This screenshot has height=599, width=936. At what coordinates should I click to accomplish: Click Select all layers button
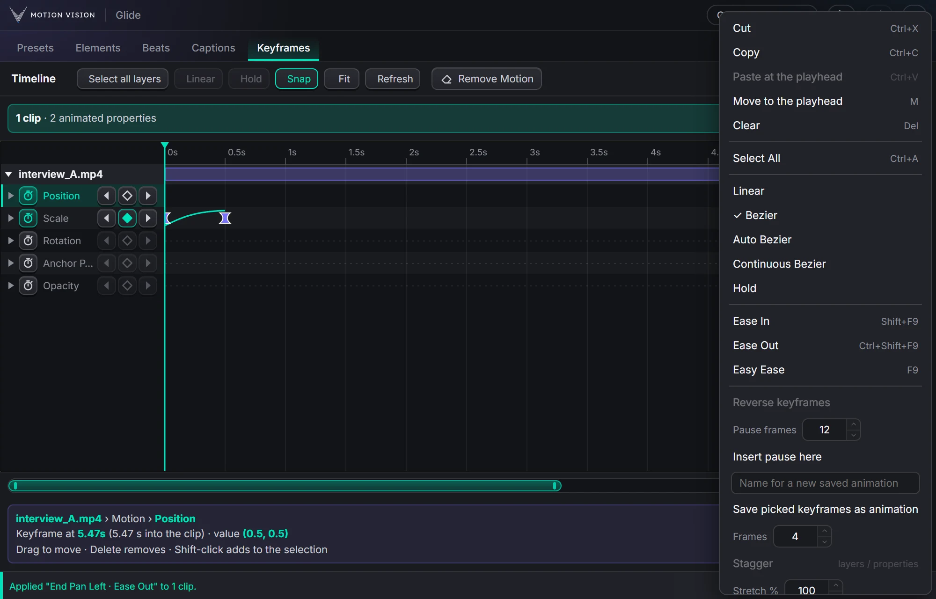pos(123,79)
